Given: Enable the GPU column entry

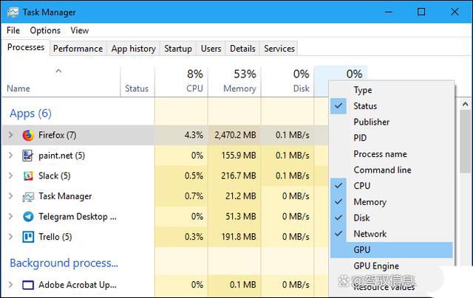Looking at the screenshot, I should 362,250.
